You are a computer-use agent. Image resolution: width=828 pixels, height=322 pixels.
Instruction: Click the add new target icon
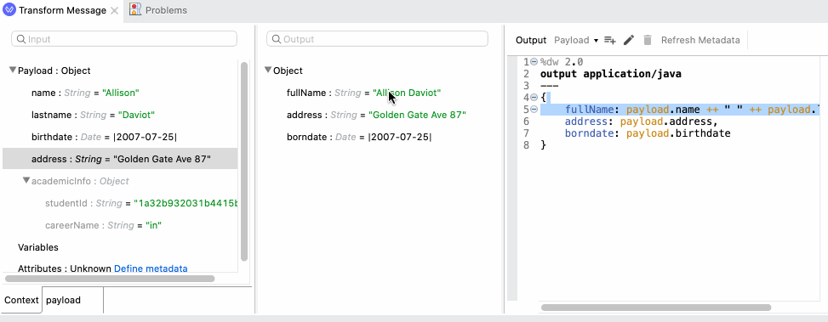point(610,40)
